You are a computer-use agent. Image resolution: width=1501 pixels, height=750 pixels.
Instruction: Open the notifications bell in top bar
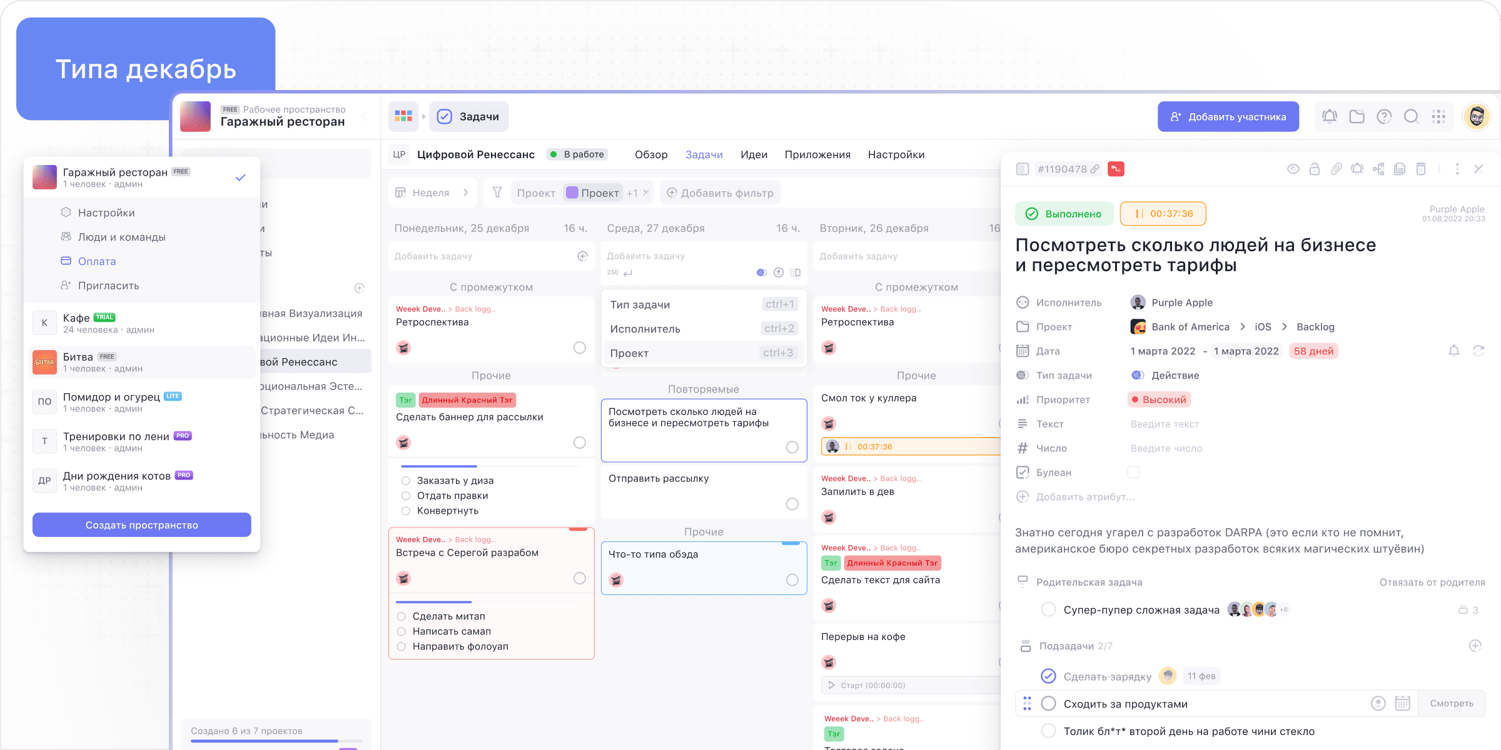[x=1330, y=116]
